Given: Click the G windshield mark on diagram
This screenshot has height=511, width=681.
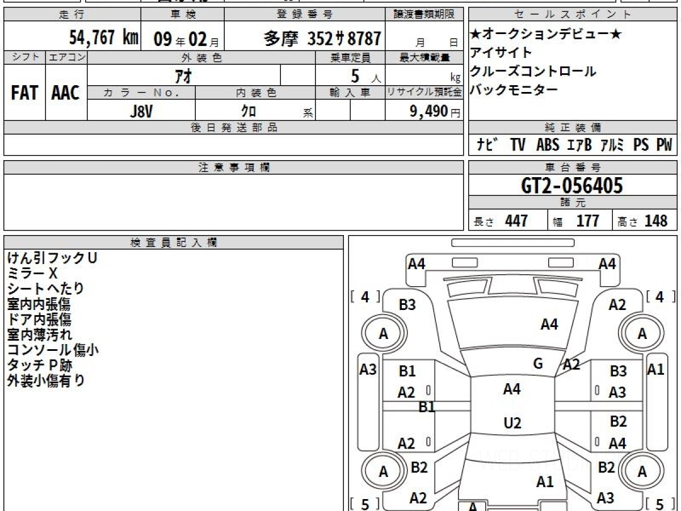Looking at the screenshot, I should (x=539, y=364).
